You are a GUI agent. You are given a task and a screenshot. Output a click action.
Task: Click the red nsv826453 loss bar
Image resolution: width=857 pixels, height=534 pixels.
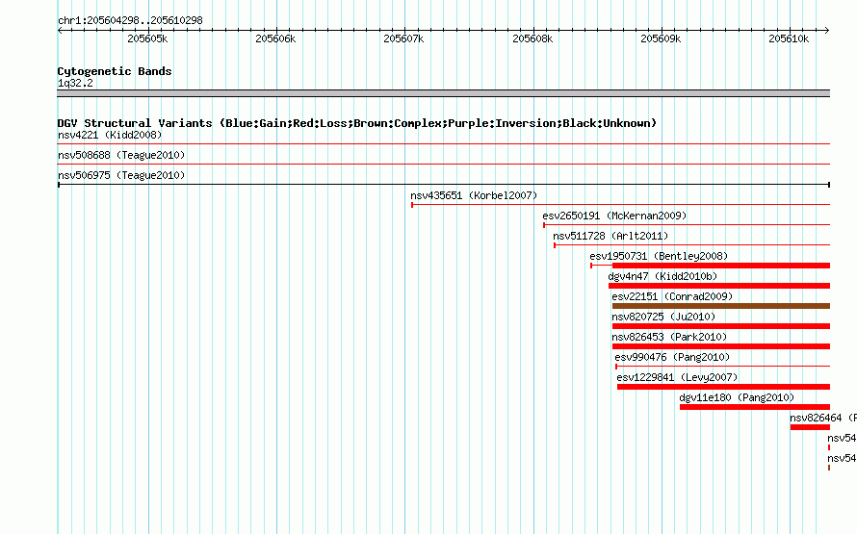pyautogui.click(x=721, y=346)
